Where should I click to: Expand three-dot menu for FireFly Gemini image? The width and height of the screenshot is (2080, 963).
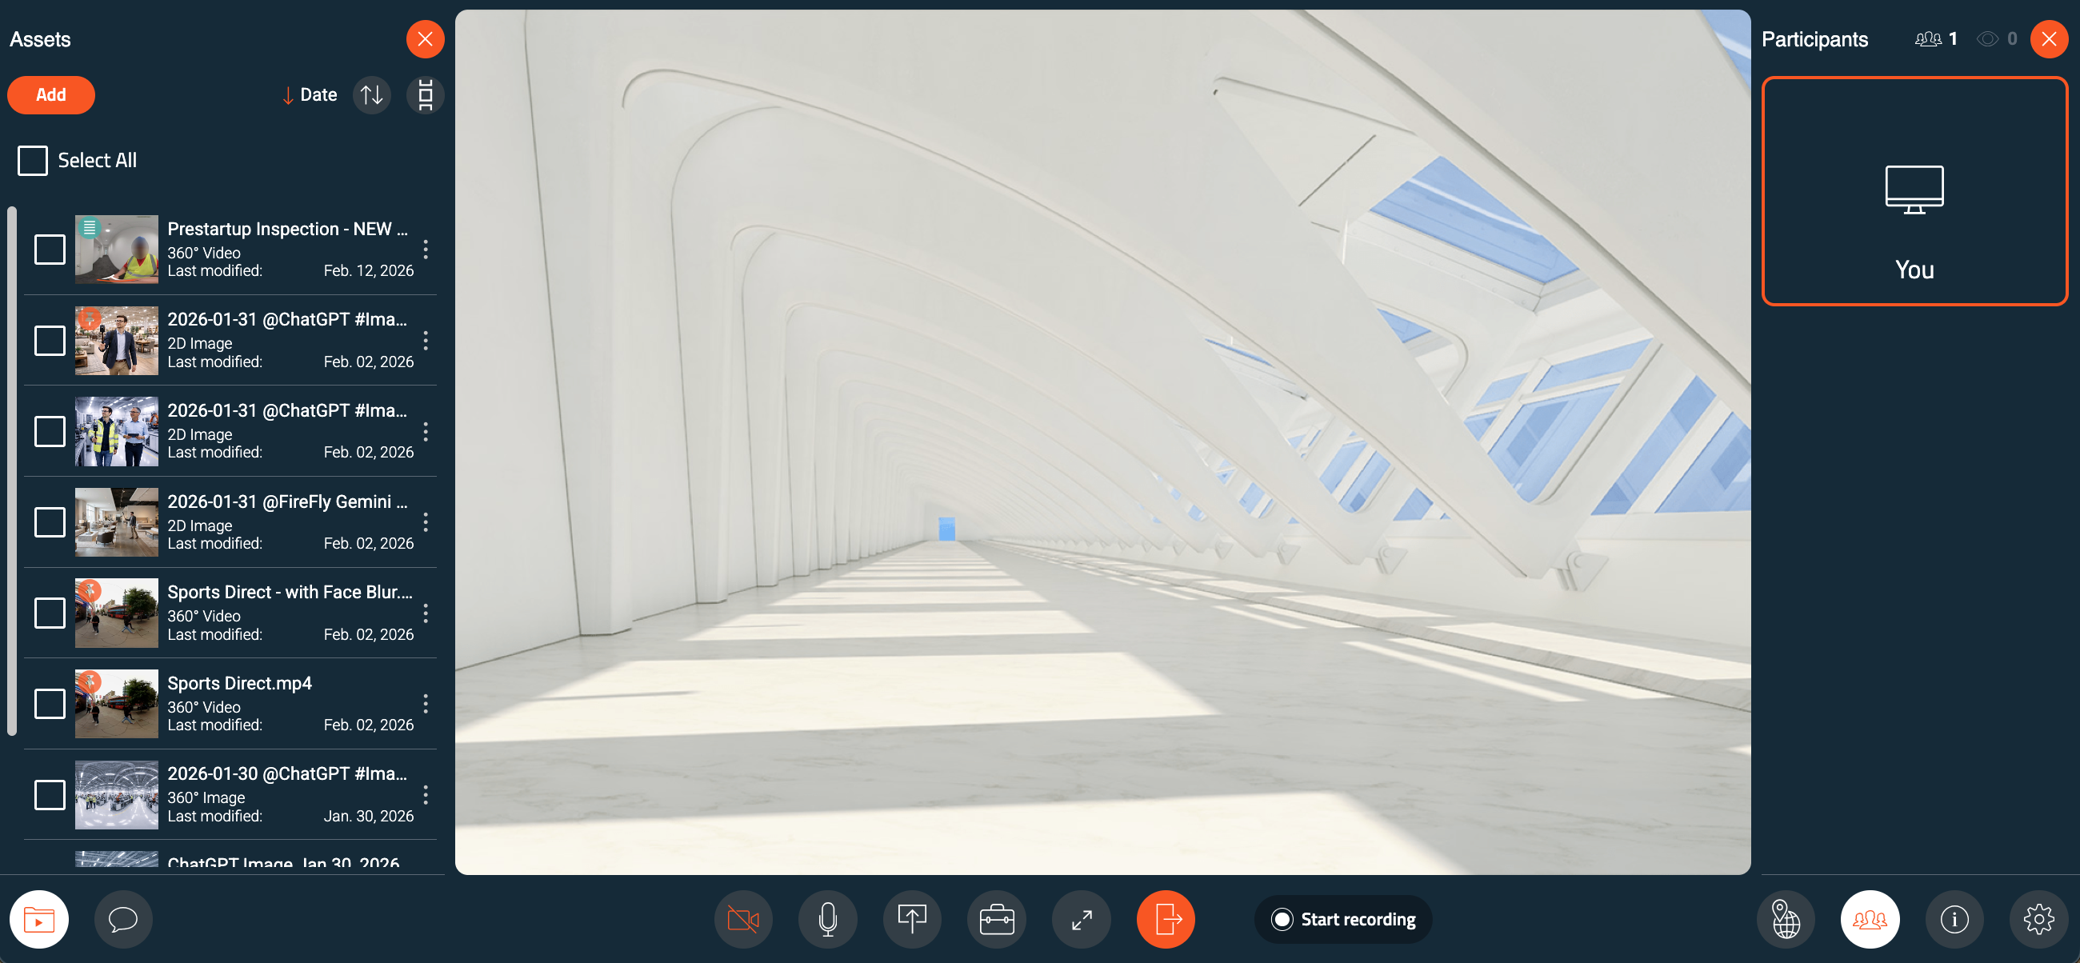pyautogui.click(x=426, y=522)
